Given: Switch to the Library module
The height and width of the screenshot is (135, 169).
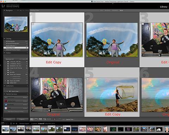Looking at the screenshot, I should (164, 7).
